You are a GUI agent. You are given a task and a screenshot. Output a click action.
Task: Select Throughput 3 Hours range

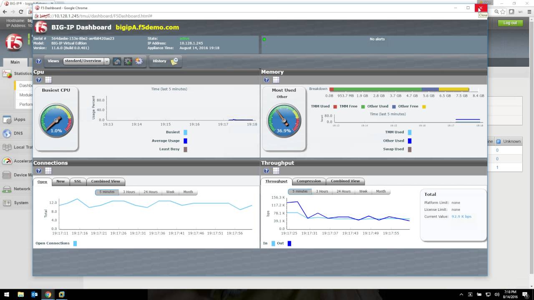tap(322, 191)
